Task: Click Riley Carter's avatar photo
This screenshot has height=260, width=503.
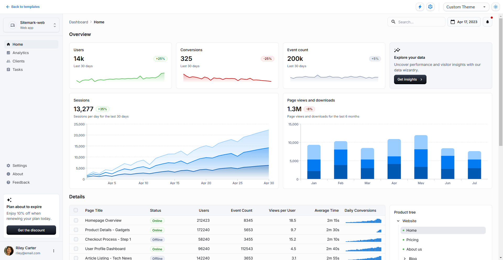Action: tap(9, 251)
